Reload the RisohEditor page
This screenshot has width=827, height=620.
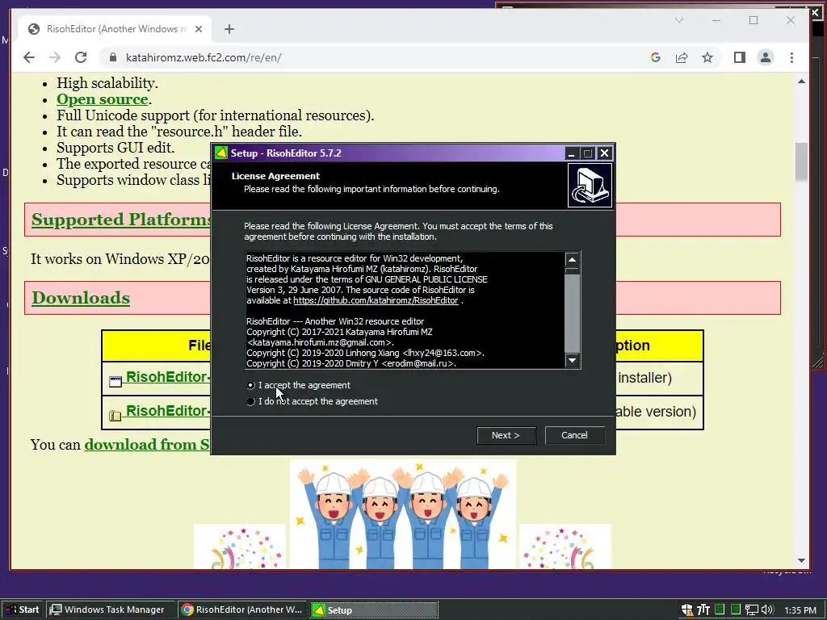point(81,57)
